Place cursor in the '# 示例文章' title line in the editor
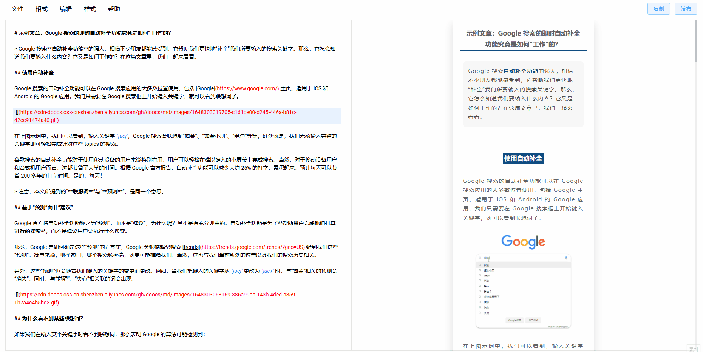703x352 pixels. [x=93, y=33]
